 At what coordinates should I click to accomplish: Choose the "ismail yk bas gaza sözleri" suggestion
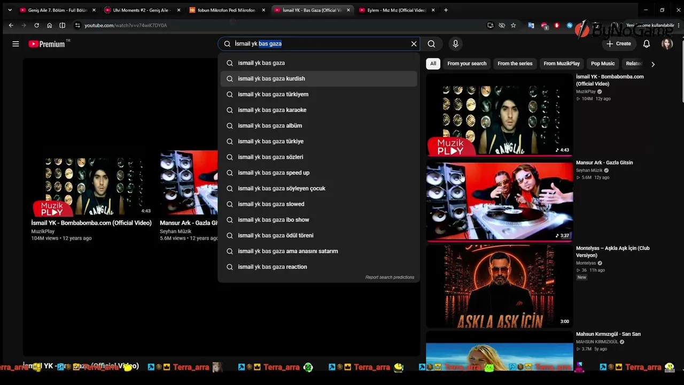pyautogui.click(x=318, y=157)
